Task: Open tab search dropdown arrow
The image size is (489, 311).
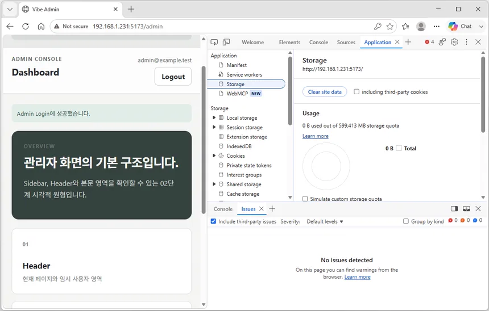Action: (x=10, y=9)
